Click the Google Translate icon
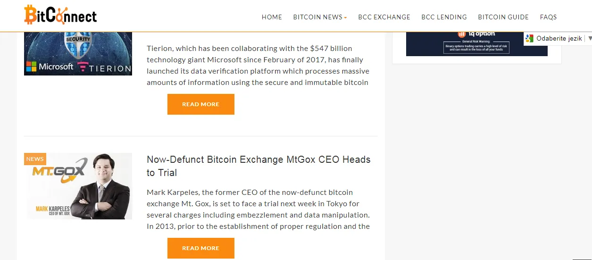Screen dimensions: 592x260 click(x=530, y=38)
